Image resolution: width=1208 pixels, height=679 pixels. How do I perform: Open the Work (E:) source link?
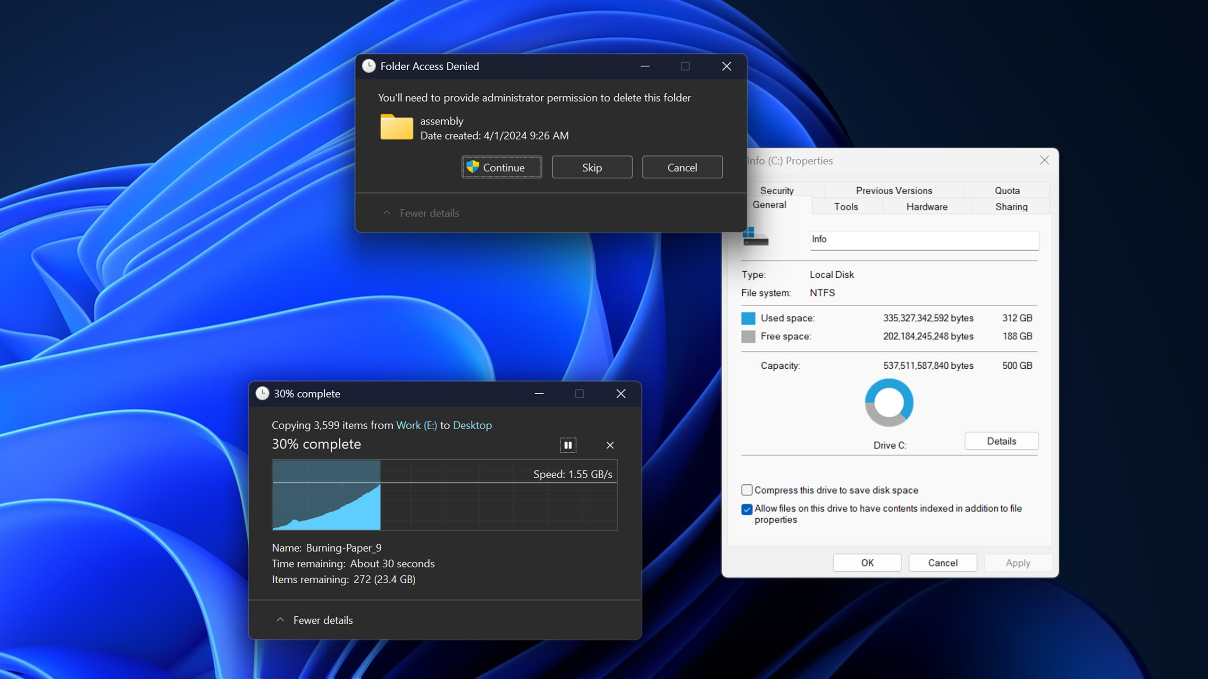tap(416, 425)
